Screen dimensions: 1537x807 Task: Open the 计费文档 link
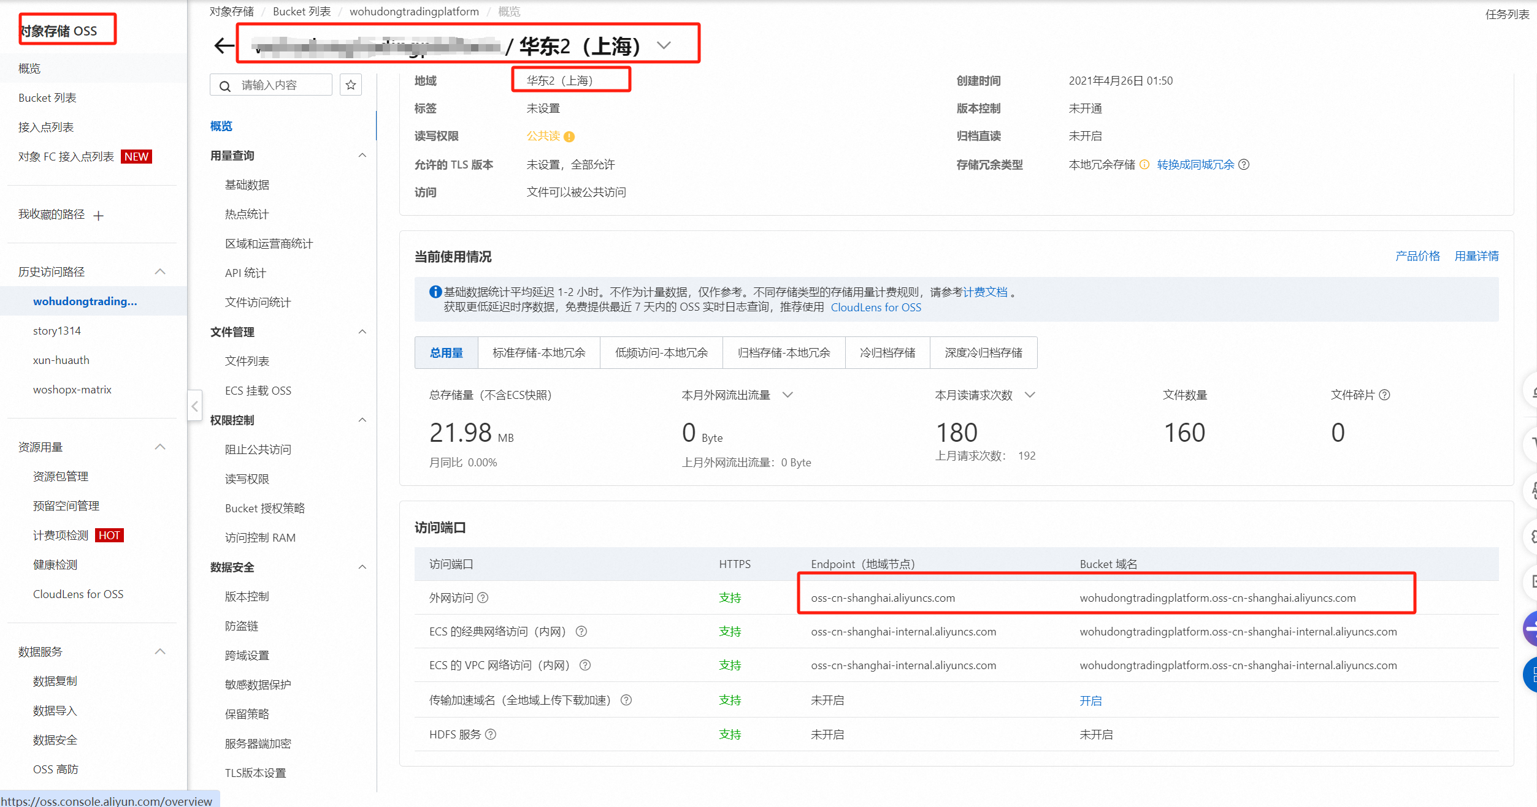pyautogui.click(x=985, y=292)
